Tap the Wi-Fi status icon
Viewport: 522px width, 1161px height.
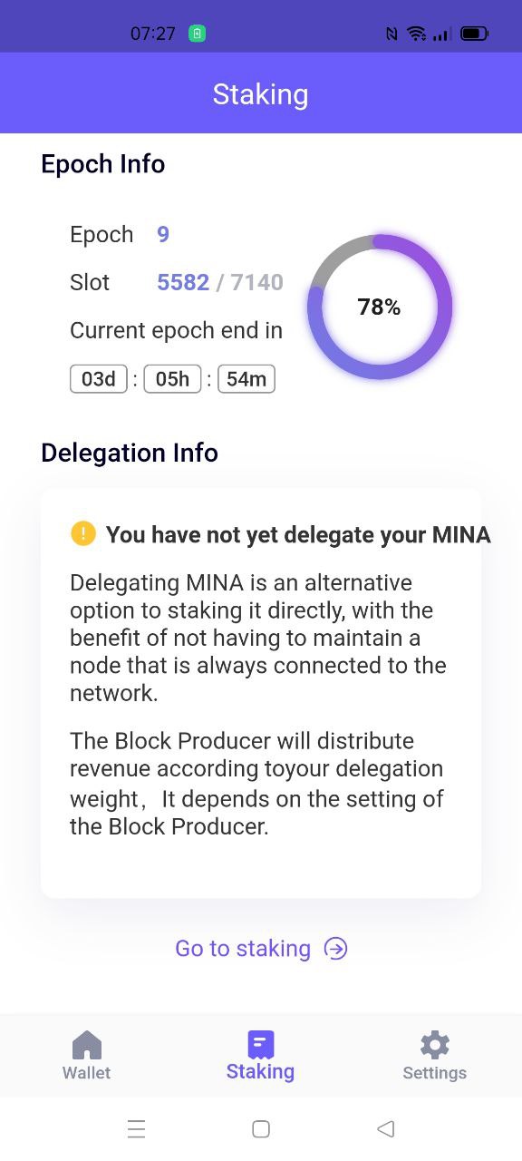point(417,34)
